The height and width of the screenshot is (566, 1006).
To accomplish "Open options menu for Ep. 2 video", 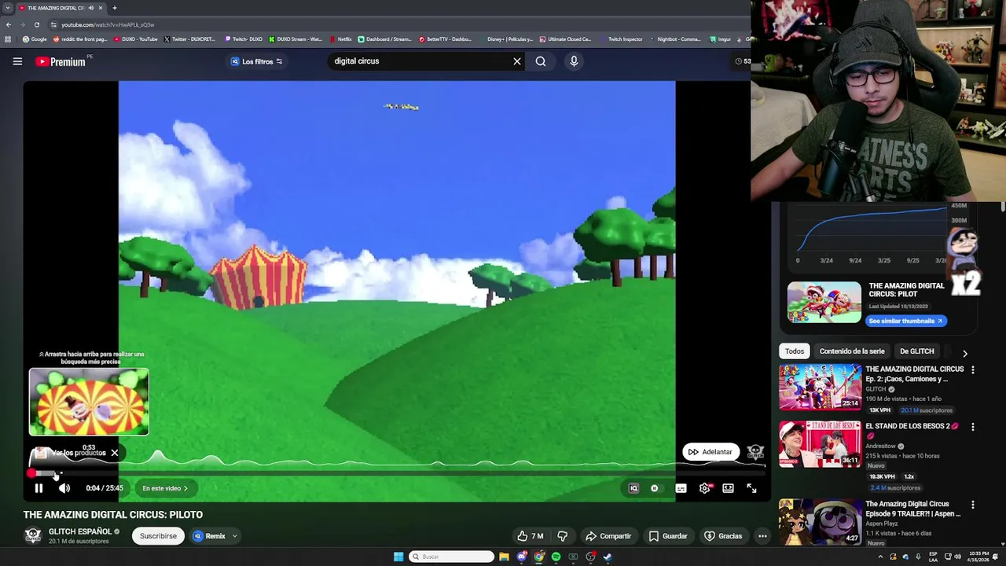I will 973,369.
